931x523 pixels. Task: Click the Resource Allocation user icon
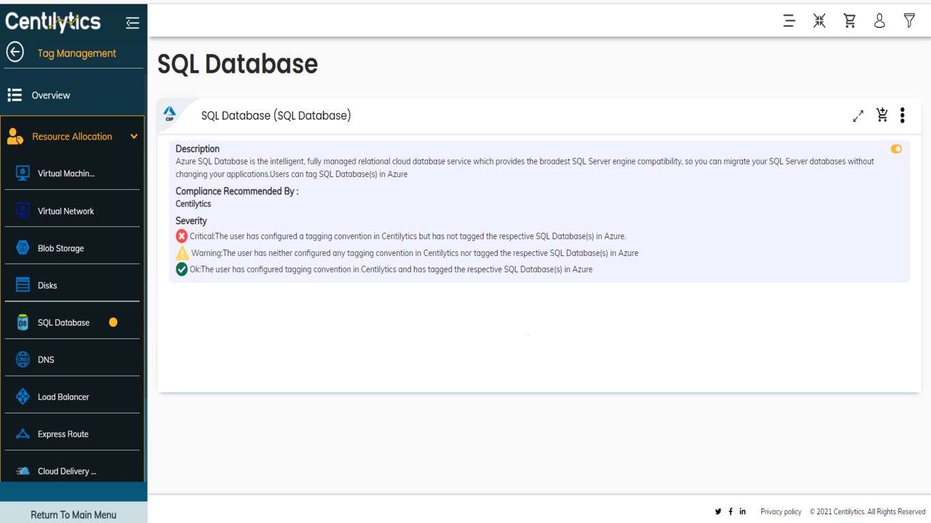[15, 136]
